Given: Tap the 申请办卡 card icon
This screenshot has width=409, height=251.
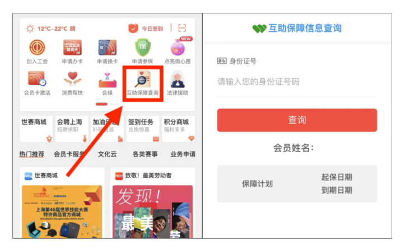Looking at the screenshot, I should (72, 48).
